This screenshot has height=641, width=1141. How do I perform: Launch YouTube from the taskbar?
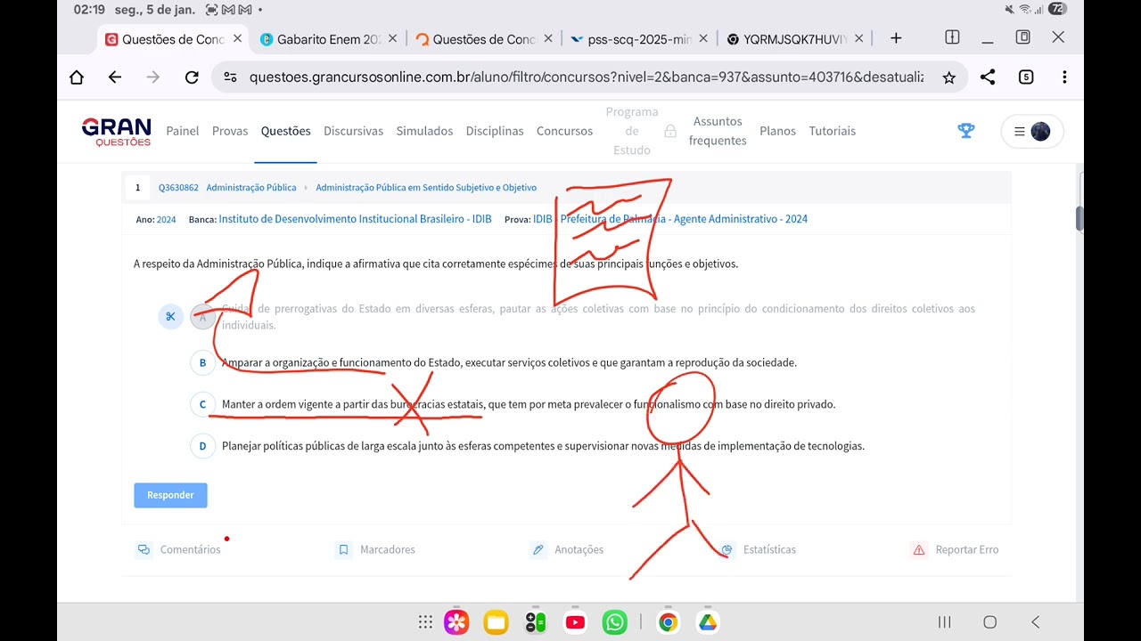575,622
